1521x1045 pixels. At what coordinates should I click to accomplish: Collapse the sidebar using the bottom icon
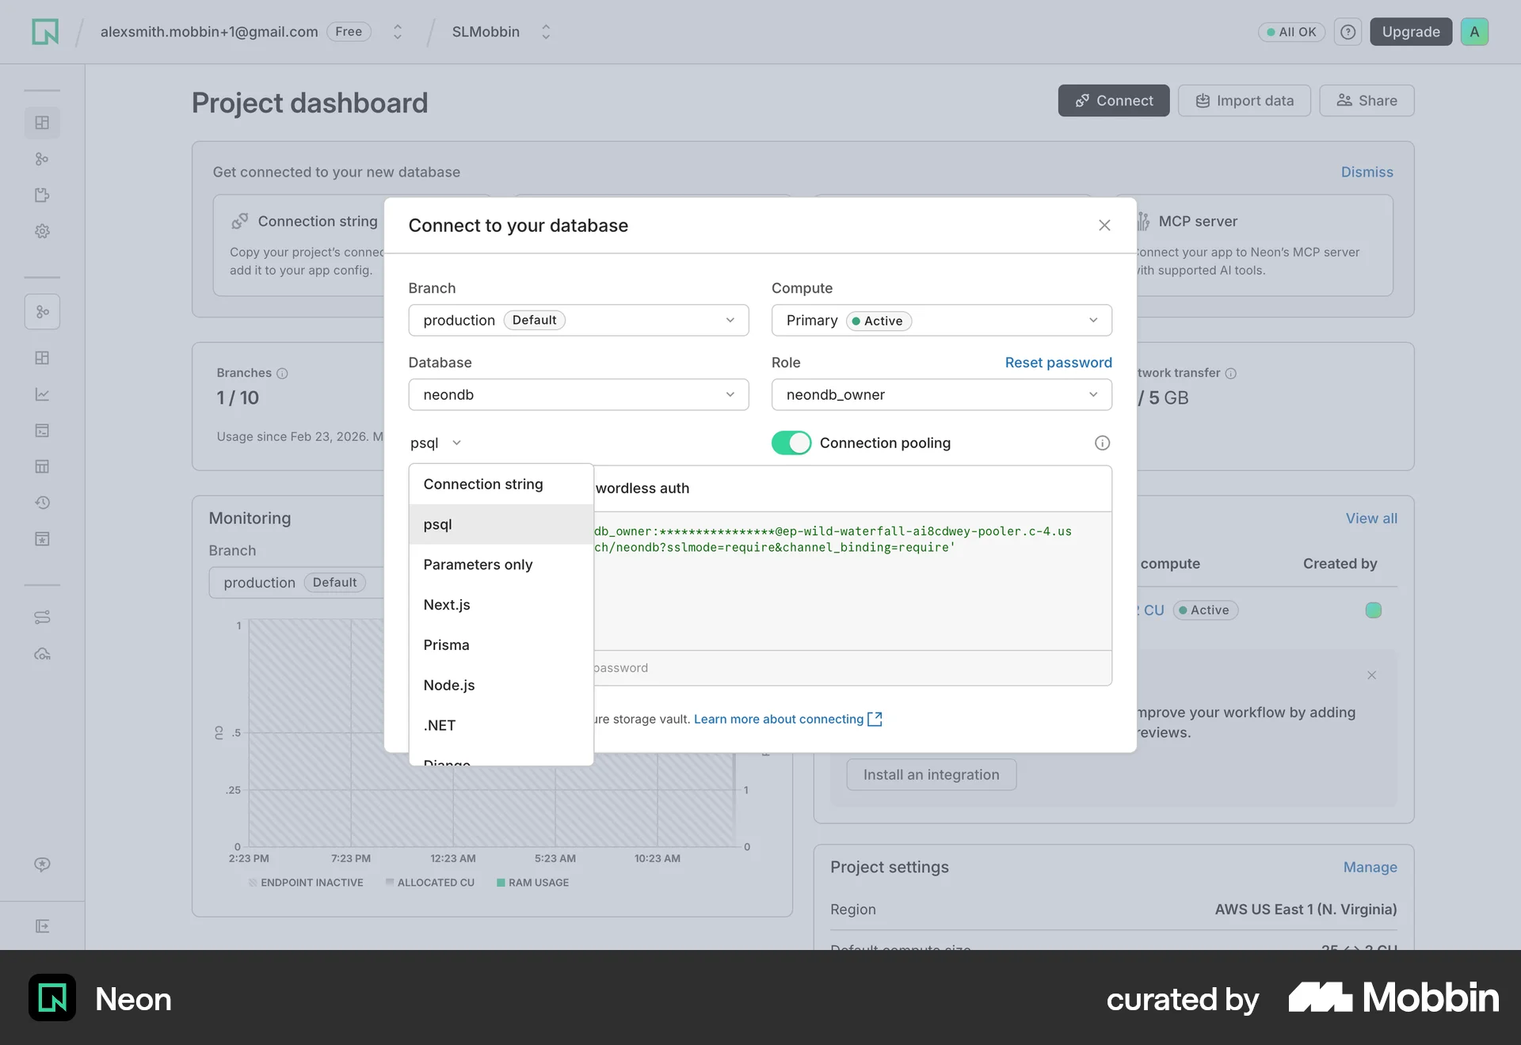[x=42, y=926]
